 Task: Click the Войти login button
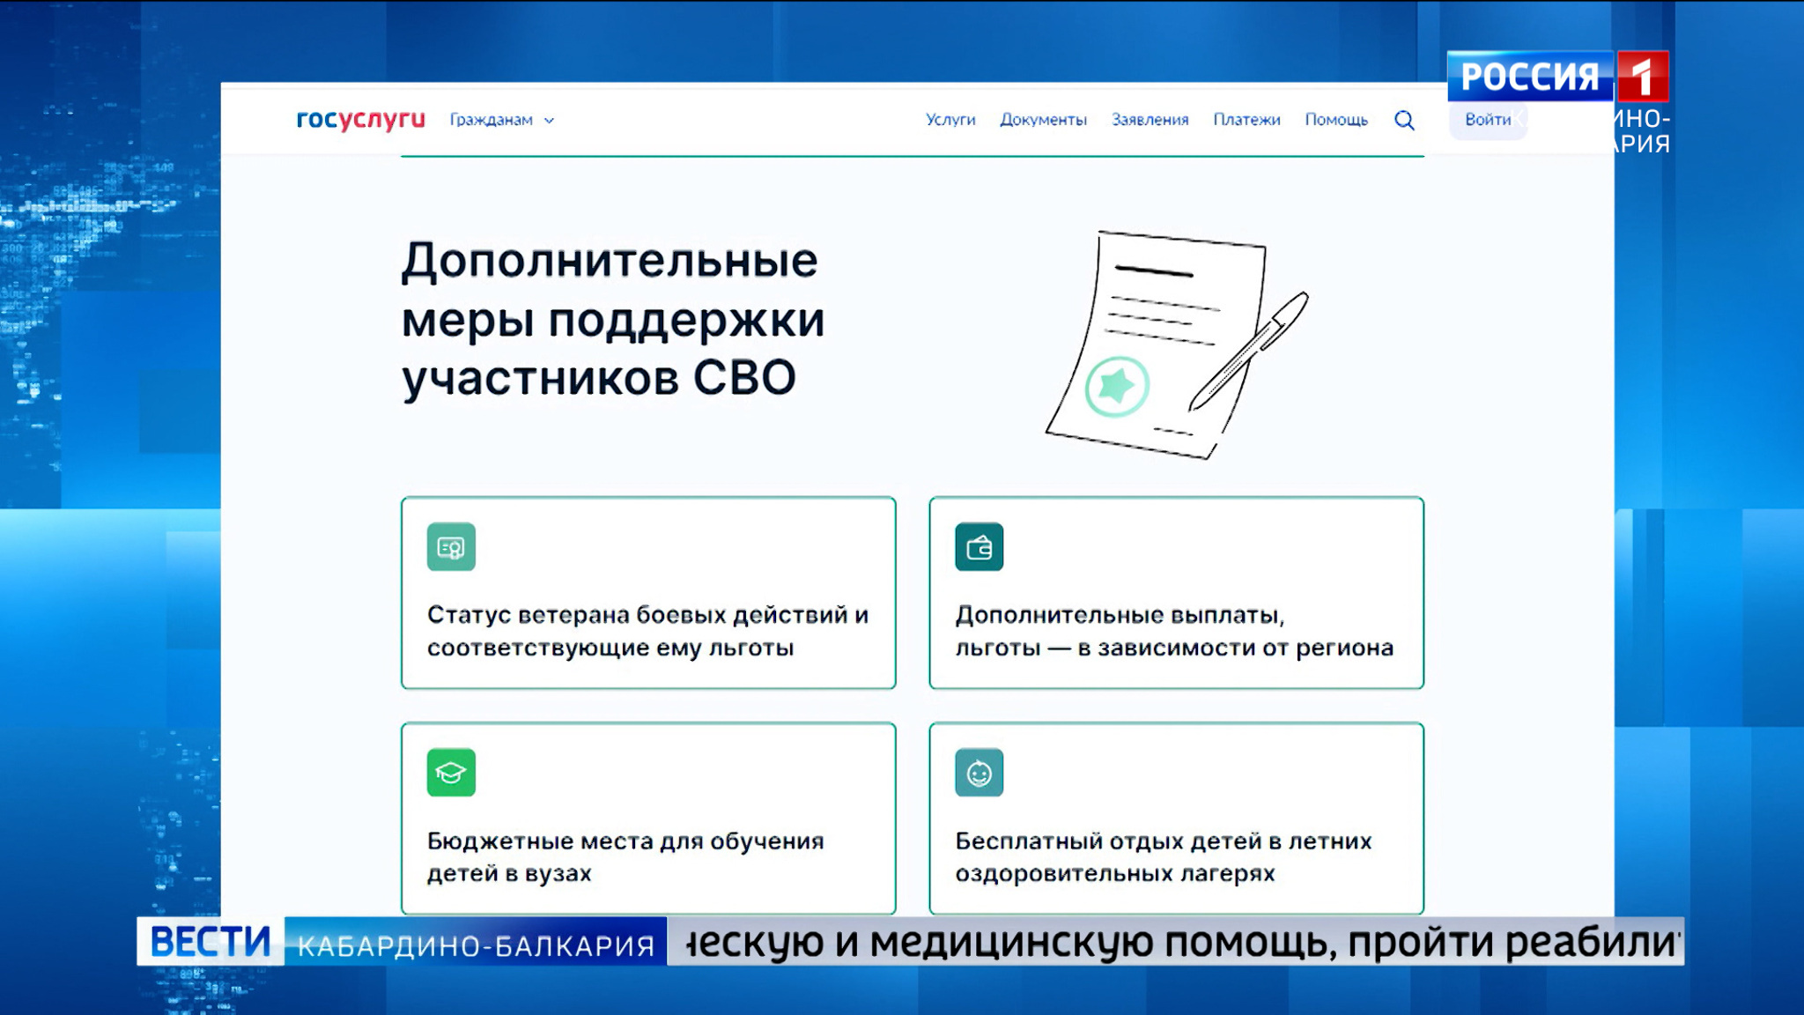[x=1488, y=120]
